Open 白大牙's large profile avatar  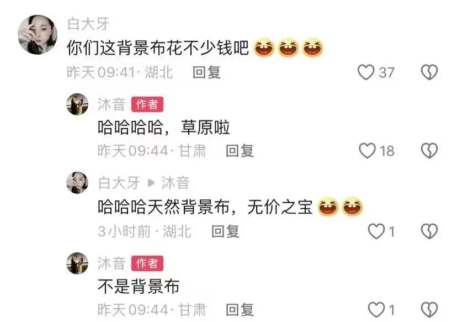tap(38, 35)
